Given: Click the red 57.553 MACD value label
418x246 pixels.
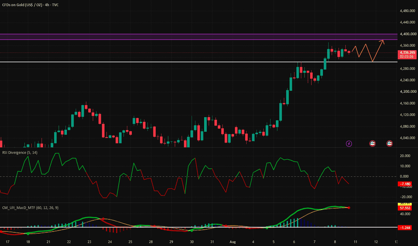Looking at the screenshot, I should (405, 208).
